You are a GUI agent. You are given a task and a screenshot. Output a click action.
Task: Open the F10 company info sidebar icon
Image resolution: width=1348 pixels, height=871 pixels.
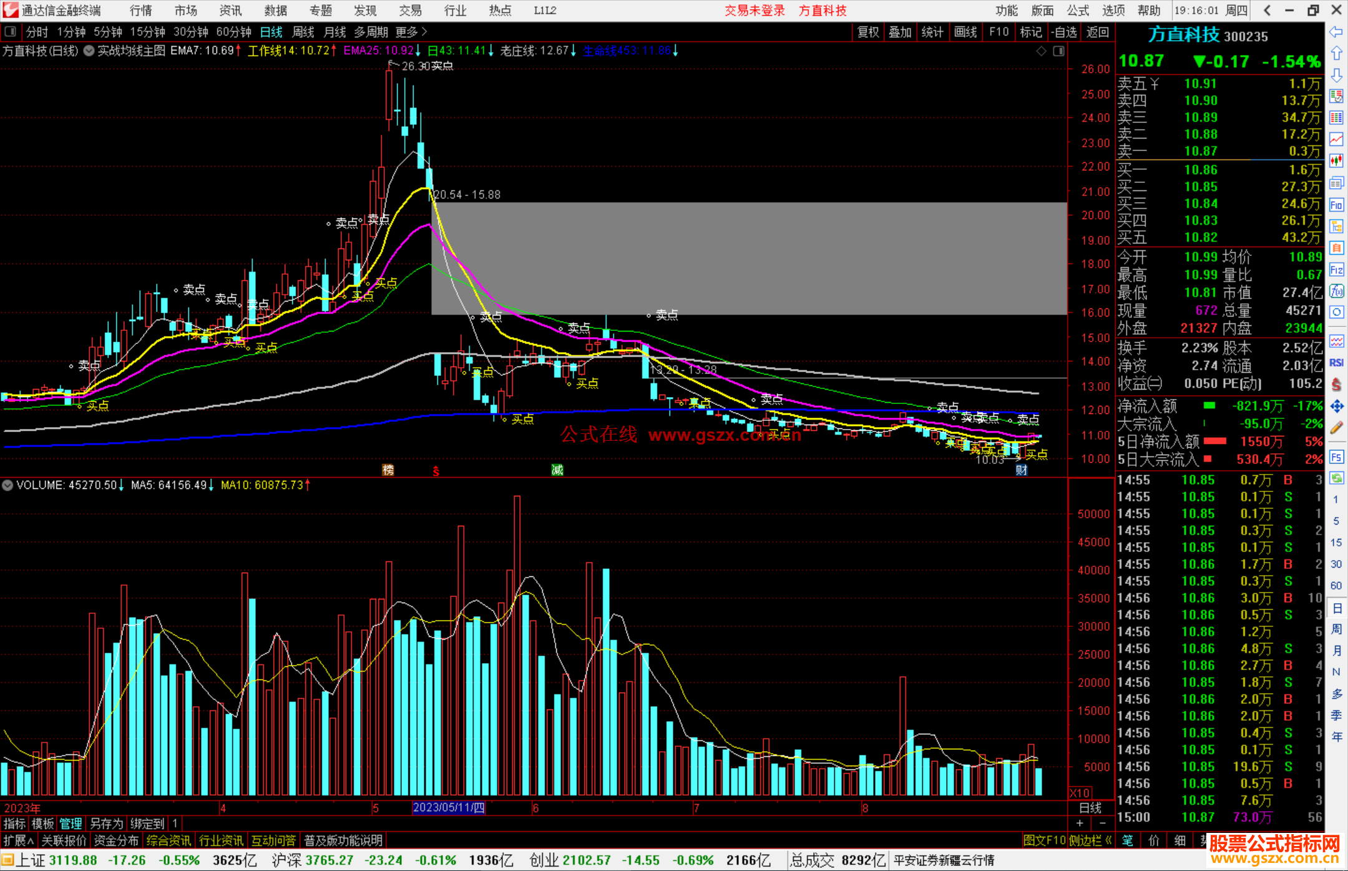pyautogui.click(x=1336, y=205)
